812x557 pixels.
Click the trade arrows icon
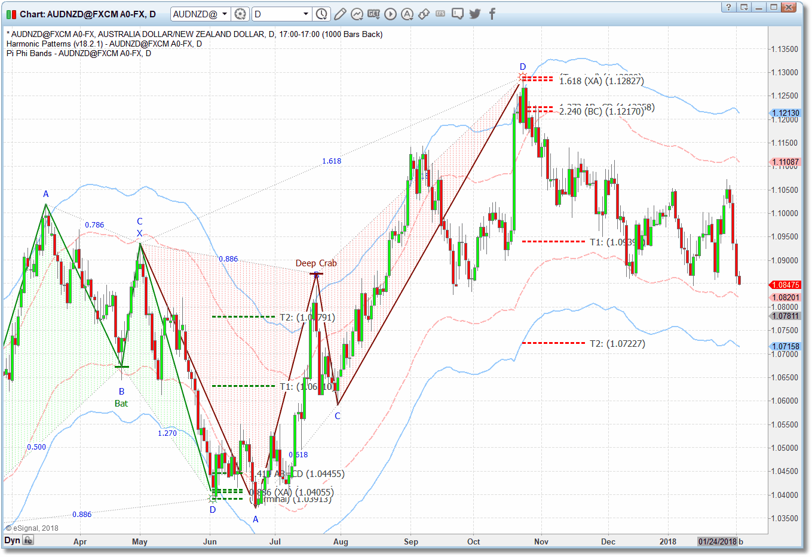[424, 14]
